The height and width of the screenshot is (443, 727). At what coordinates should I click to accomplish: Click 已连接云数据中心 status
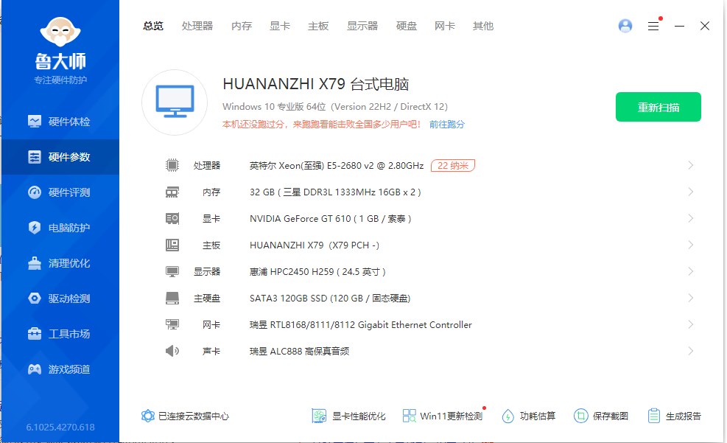tap(194, 416)
